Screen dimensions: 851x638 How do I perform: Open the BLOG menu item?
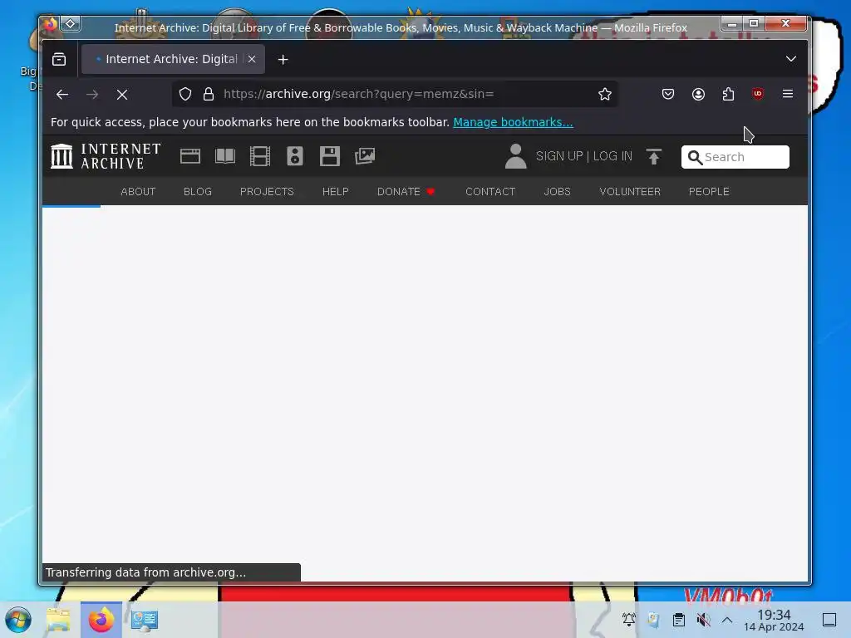pyautogui.click(x=198, y=192)
